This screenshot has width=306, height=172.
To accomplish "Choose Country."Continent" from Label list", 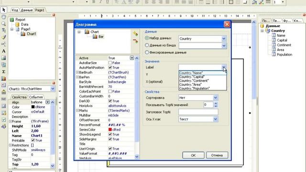I will (x=203, y=81).
